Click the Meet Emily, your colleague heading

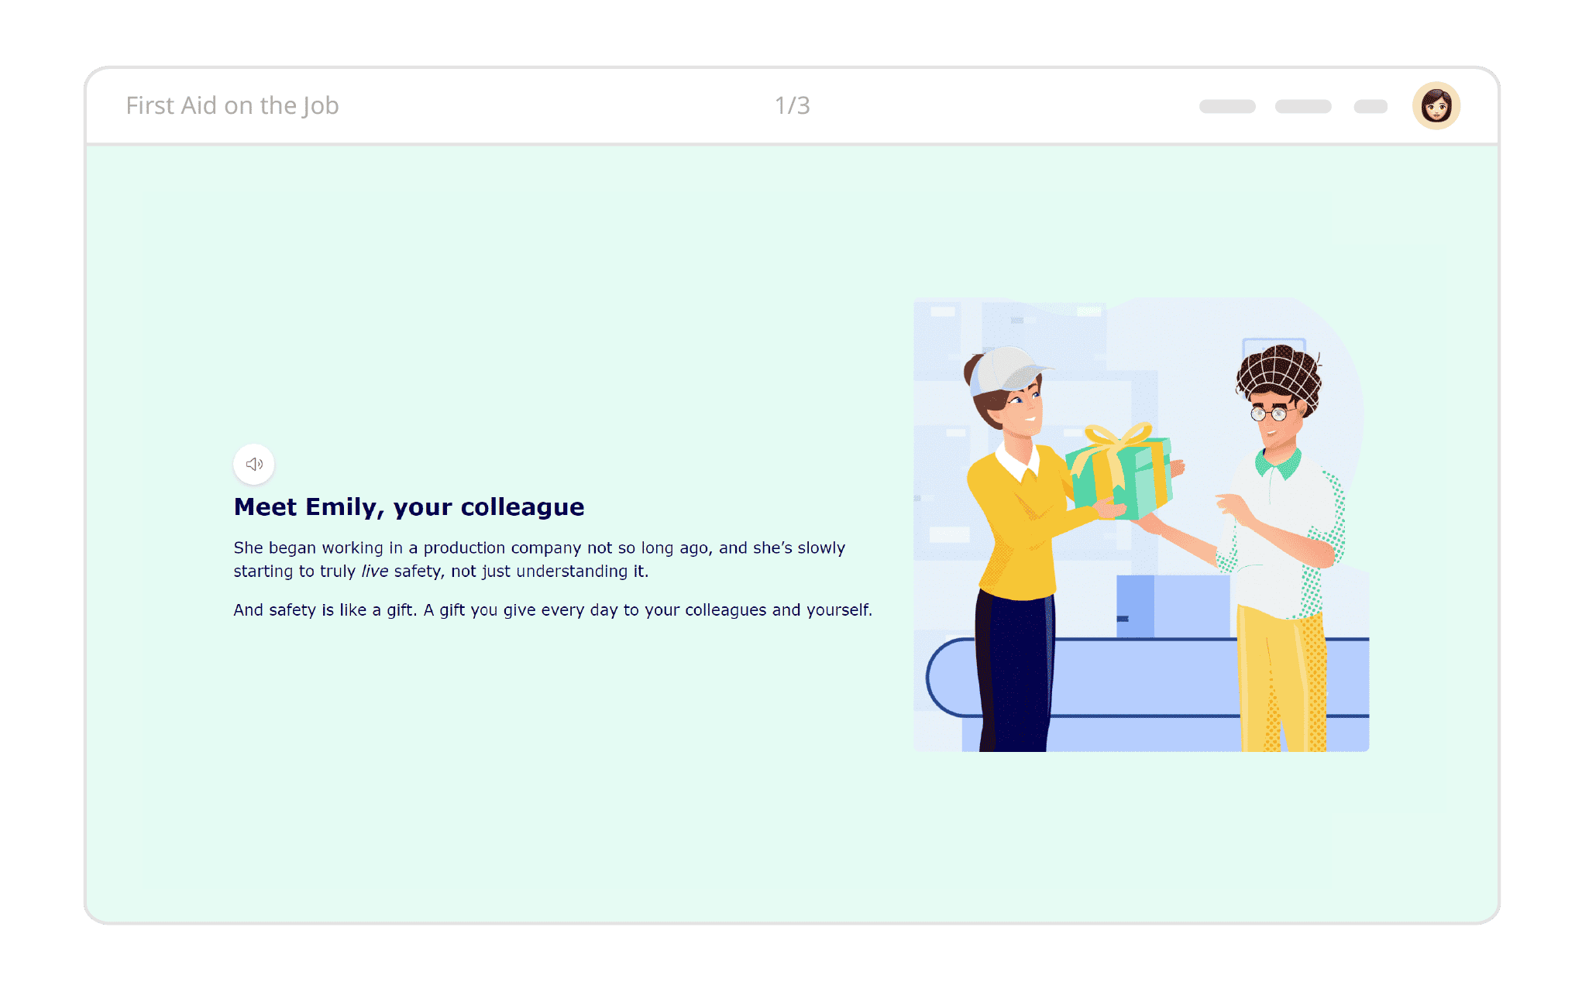point(409,506)
